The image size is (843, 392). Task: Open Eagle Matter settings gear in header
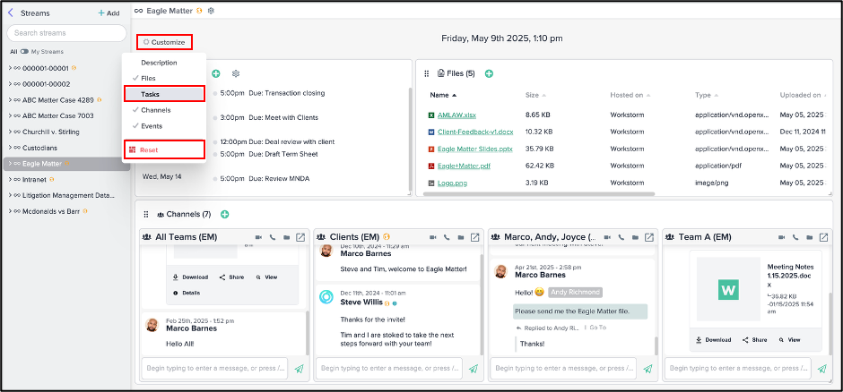211,11
